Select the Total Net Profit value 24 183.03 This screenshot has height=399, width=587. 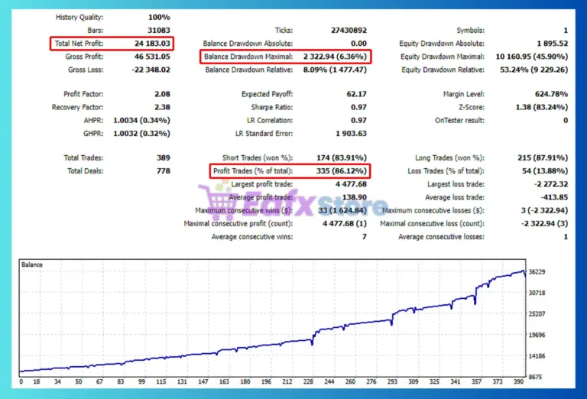click(x=152, y=44)
